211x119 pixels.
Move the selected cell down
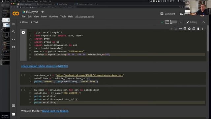coord(176,29)
